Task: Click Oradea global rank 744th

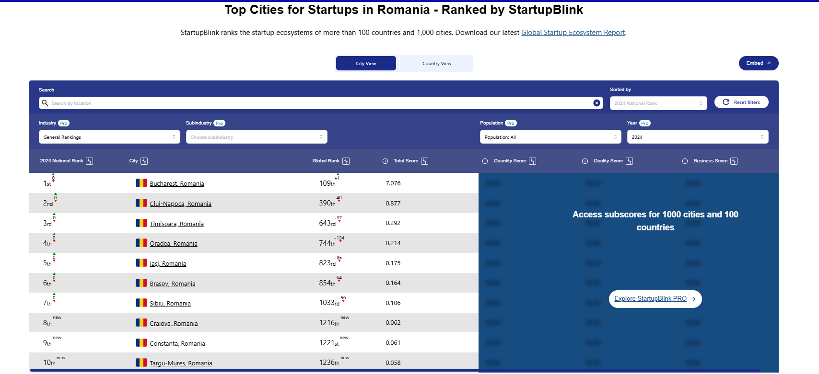Action: coord(327,243)
